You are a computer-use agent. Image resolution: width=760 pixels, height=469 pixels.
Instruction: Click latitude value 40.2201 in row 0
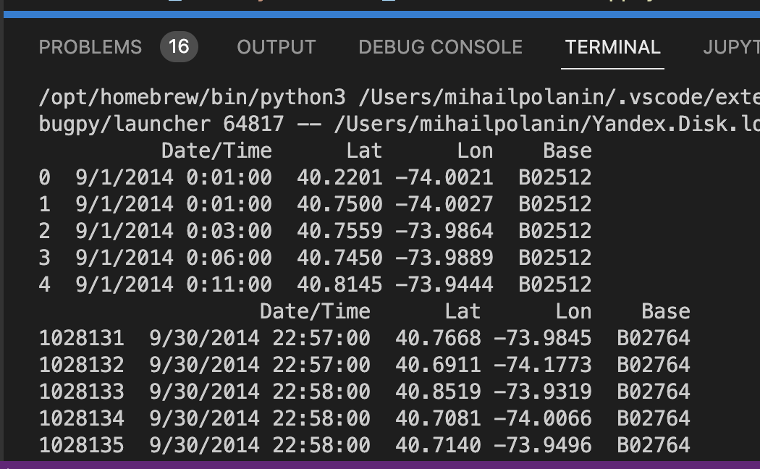(x=339, y=177)
